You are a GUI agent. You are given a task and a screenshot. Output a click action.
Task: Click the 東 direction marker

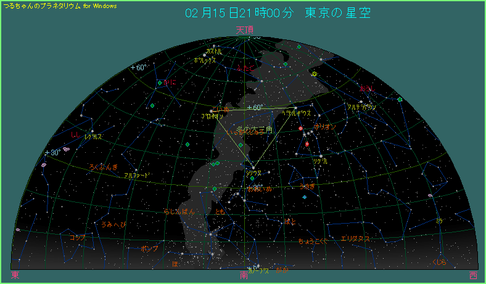(x=15, y=275)
